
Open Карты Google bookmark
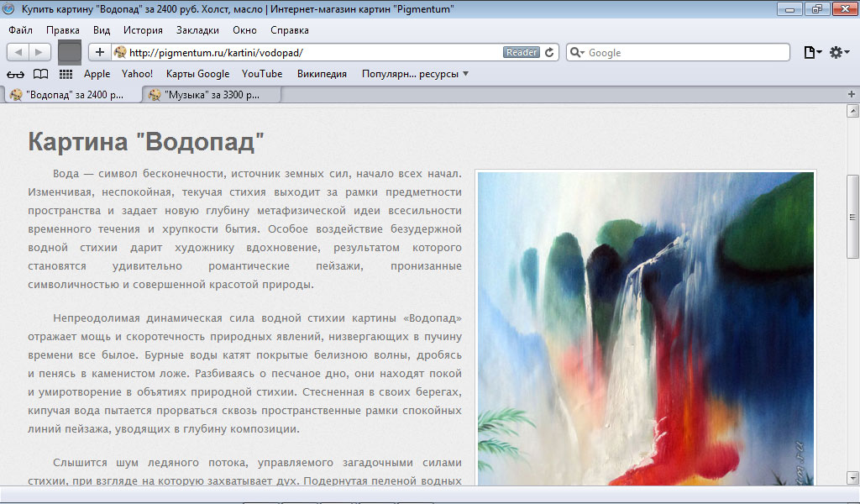(197, 74)
